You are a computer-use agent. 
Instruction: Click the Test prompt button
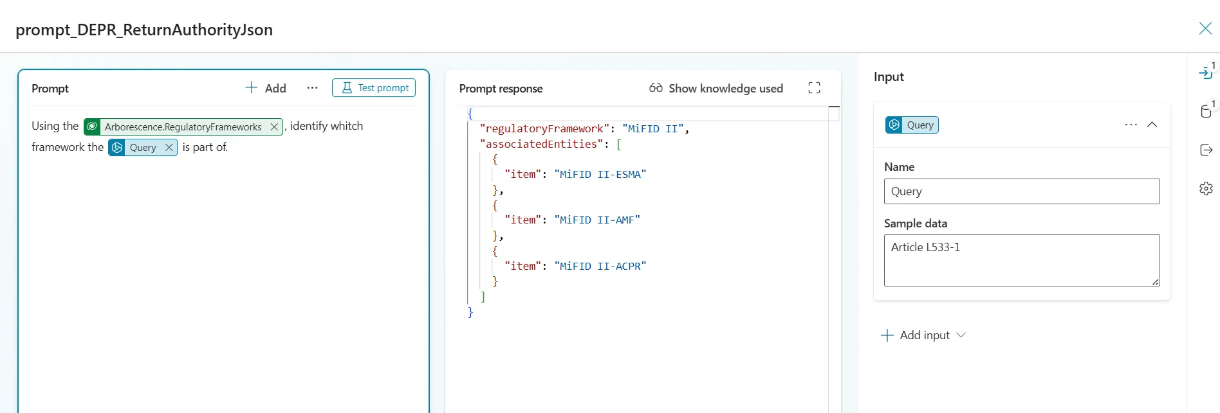tap(374, 88)
